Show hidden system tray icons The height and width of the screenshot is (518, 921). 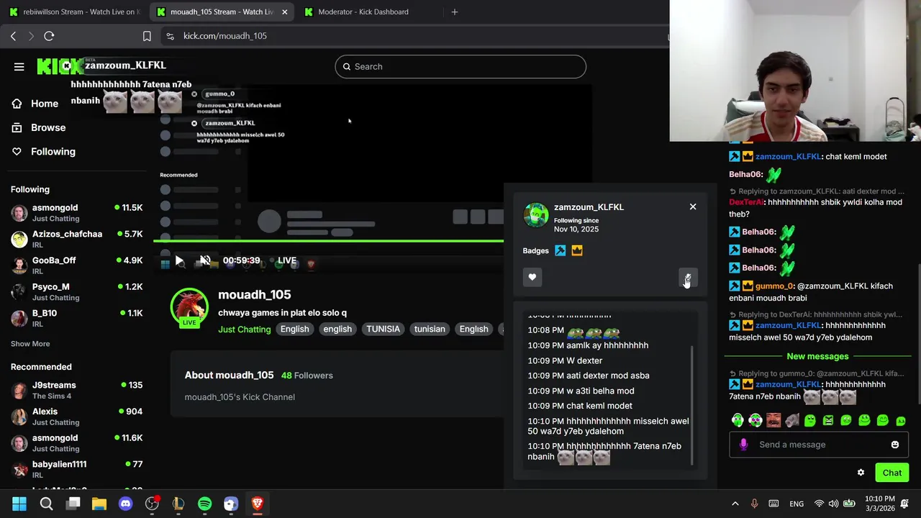pyautogui.click(x=735, y=504)
